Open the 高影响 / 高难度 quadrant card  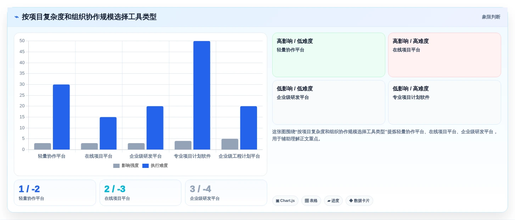(x=444, y=55)
